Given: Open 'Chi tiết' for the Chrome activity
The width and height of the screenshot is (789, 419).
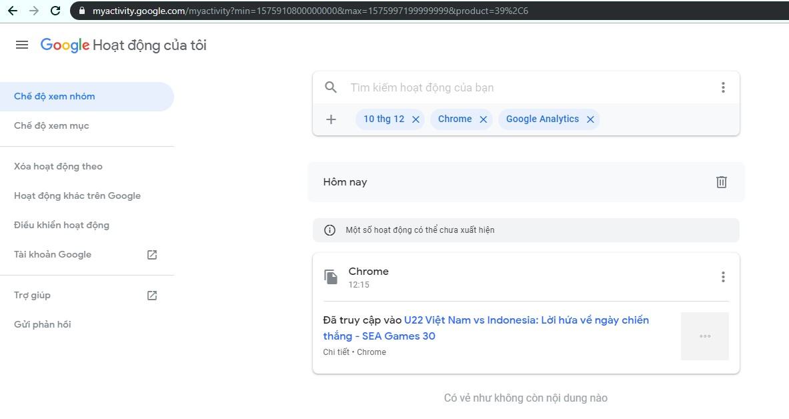Looking at the screenshot, I should point(336,352).
